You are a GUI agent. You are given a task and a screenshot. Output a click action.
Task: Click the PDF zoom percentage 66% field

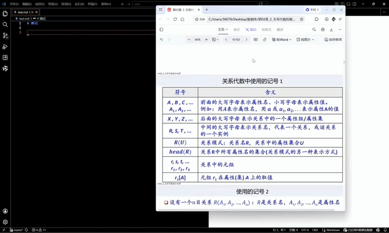(197, 40)
